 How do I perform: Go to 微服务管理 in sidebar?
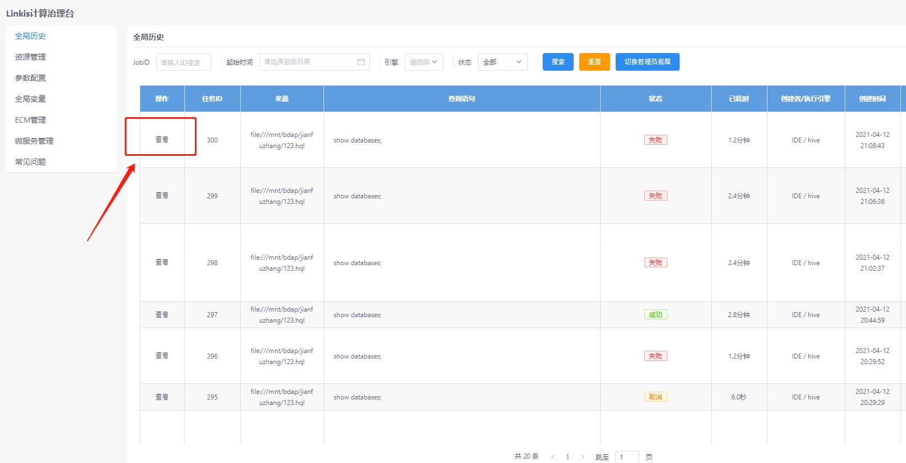coord(34,141)
